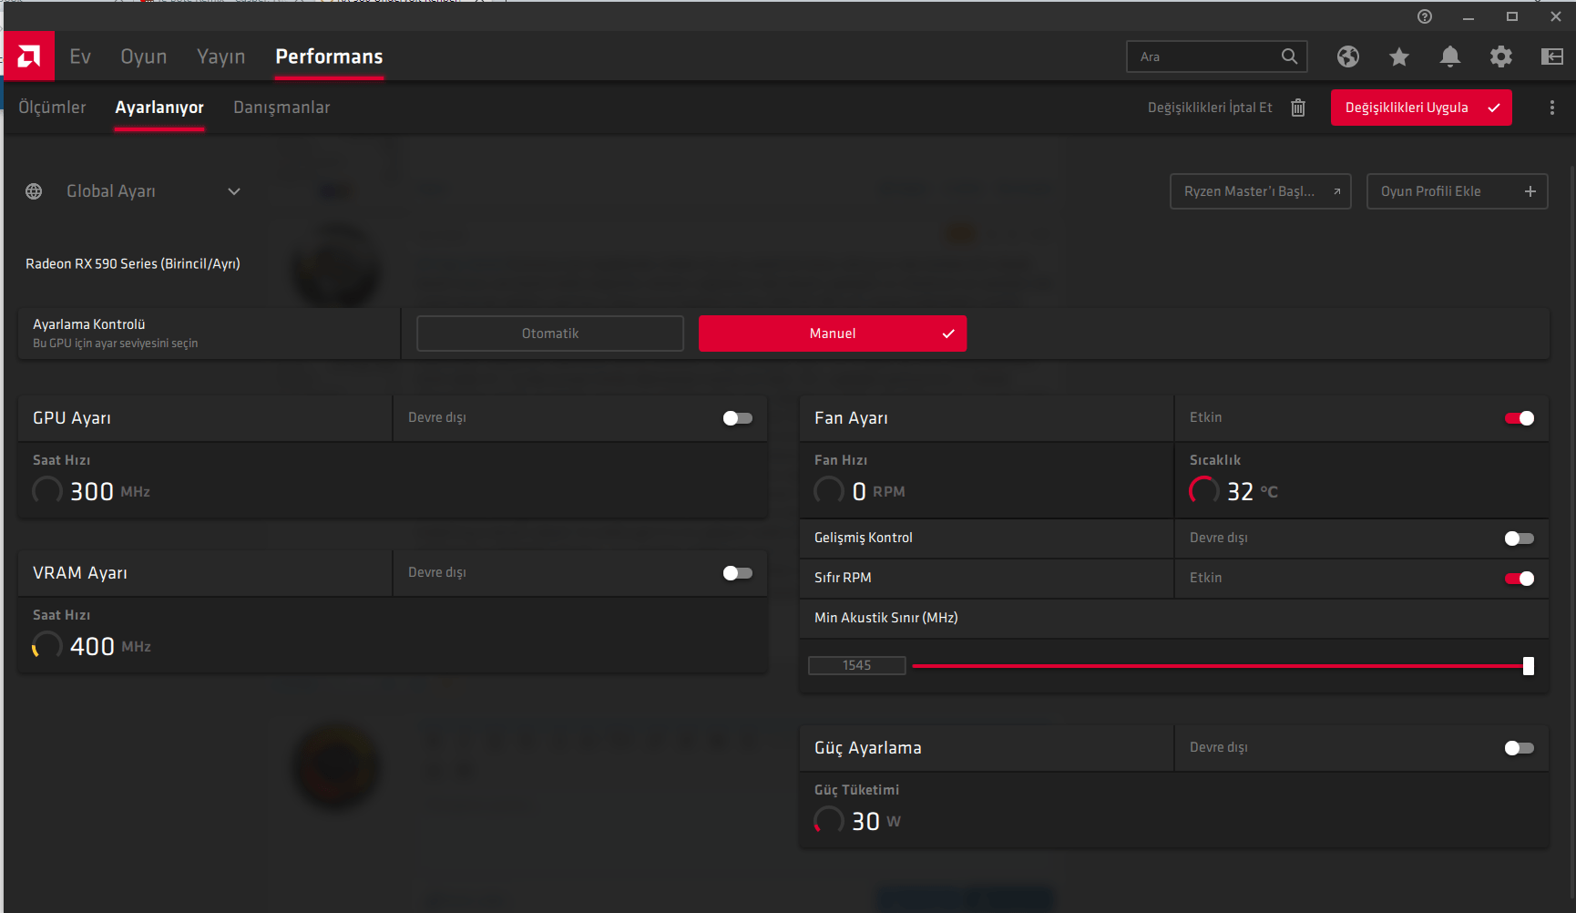Click Değişiklikleri Uygula button

coord(1421,108)
